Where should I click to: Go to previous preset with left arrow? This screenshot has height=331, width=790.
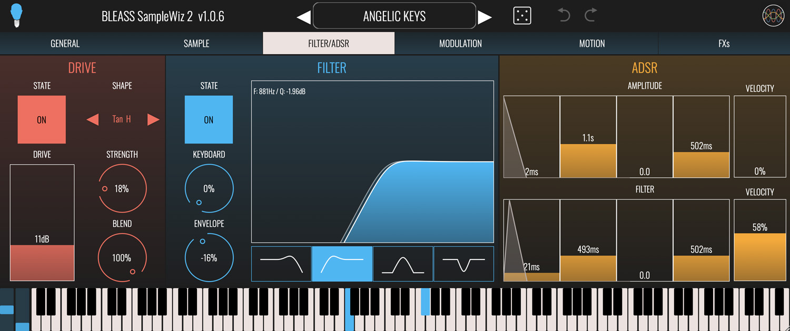coord(303,17)
